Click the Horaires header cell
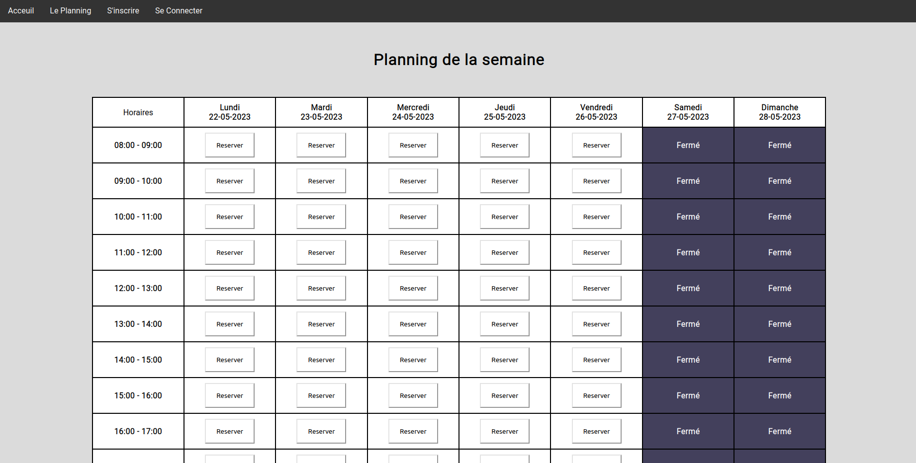Image resolution: width=916 pixels, height=463 pixels. click(x=138, y=112)
